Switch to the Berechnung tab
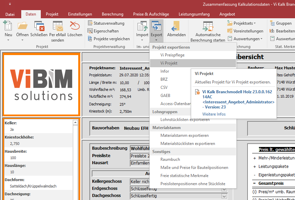 [x=113, y=14]
